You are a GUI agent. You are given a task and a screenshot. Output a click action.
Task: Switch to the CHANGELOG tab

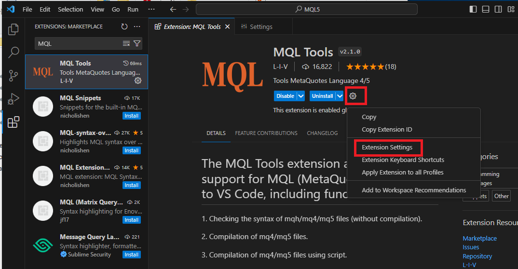coord(322,133)
